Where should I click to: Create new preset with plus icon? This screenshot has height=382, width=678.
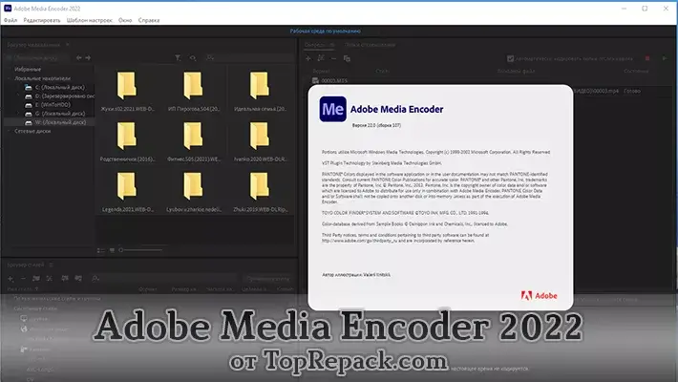pyautogui.click(x=11, y=279)
